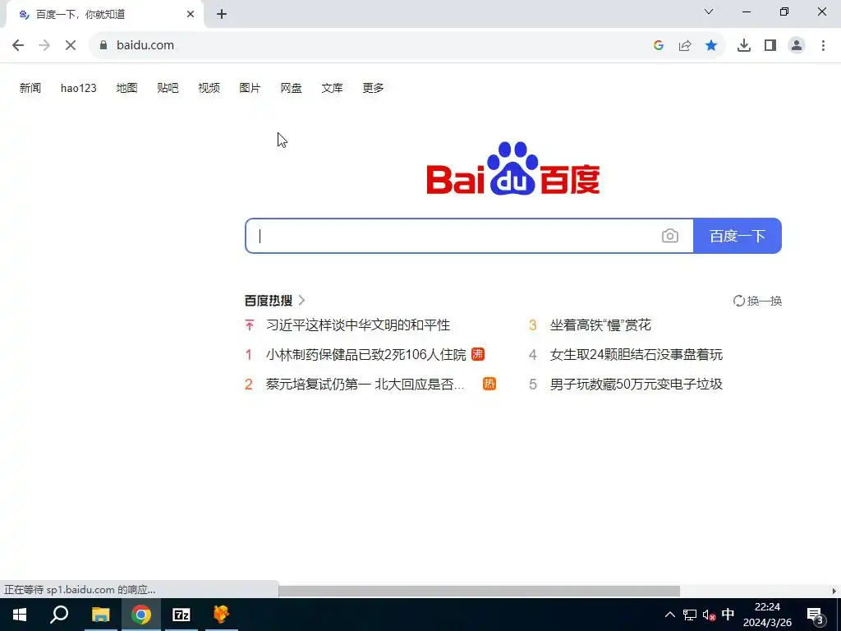Click the padlock site info icon
The width and height of the screenshot is (841, 631).
(103, 45)
